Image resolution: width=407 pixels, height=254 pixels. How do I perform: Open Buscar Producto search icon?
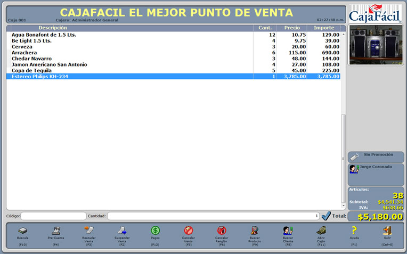[x=255, y=231]
